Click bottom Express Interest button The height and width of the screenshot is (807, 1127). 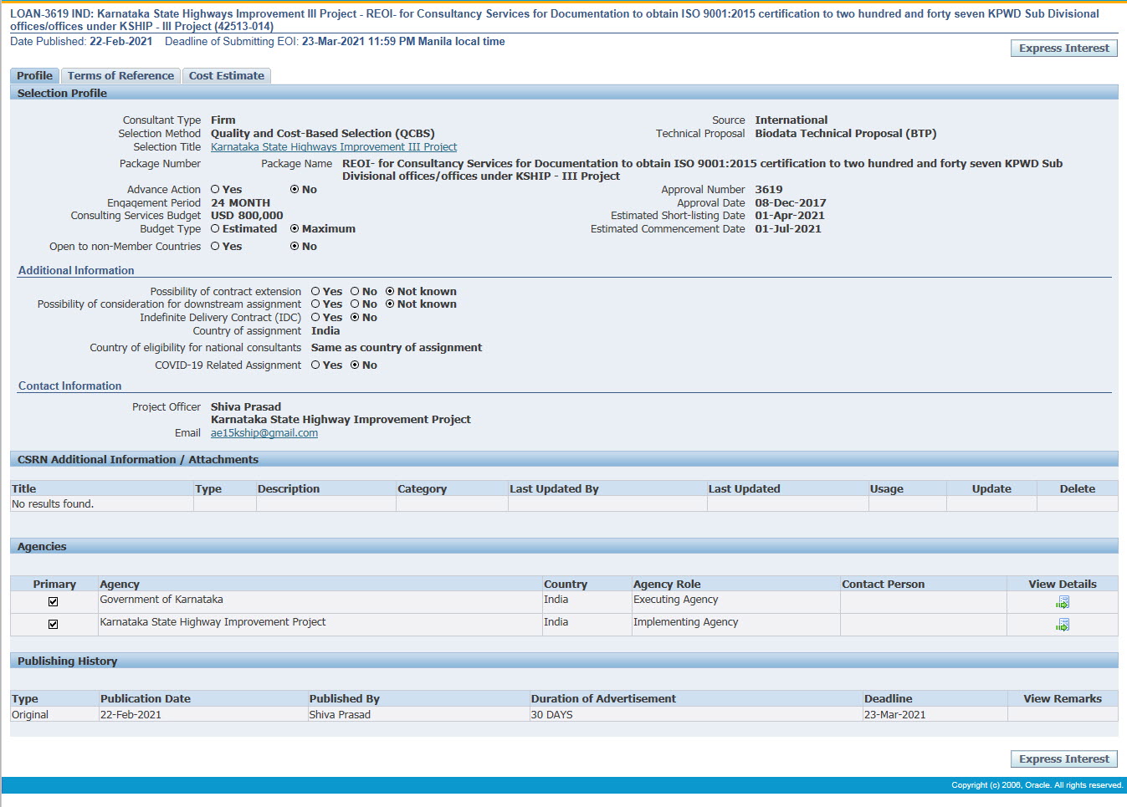(1064, 759)
